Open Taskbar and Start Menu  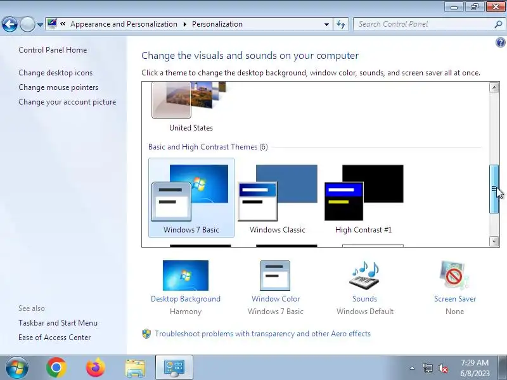point(58,323)
